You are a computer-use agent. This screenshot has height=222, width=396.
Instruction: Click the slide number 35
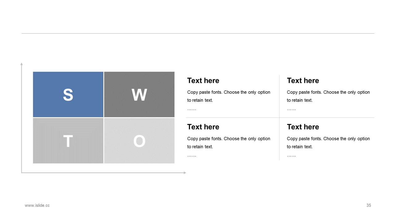click(369, 205)
